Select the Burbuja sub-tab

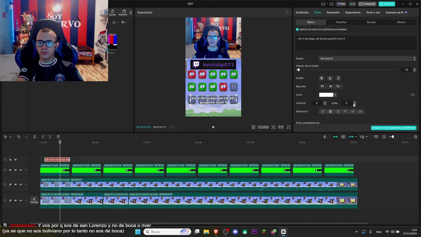(x=371, y=22)
